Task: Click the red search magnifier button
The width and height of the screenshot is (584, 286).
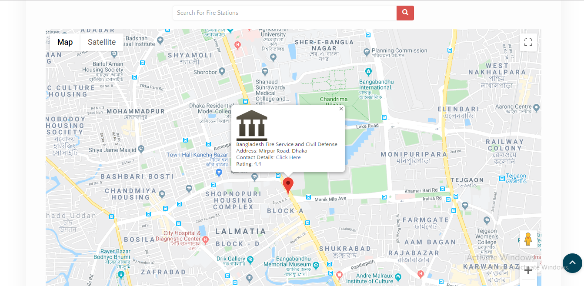Action: (x=405, y=13)
